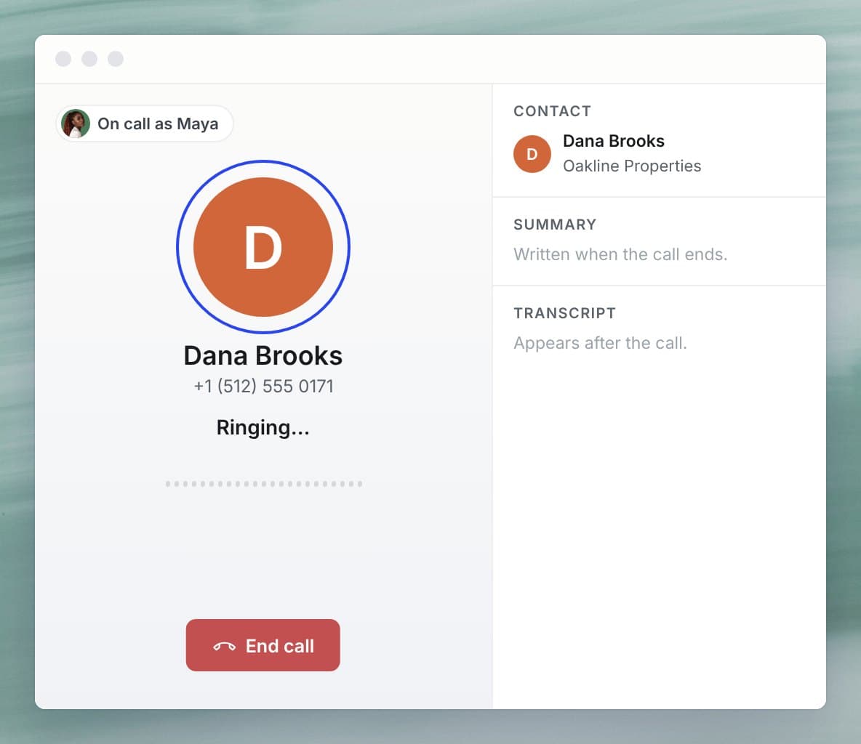Click the dotted audio waveform indicator
Screen dimensions: 861x744
pos(263,484)
